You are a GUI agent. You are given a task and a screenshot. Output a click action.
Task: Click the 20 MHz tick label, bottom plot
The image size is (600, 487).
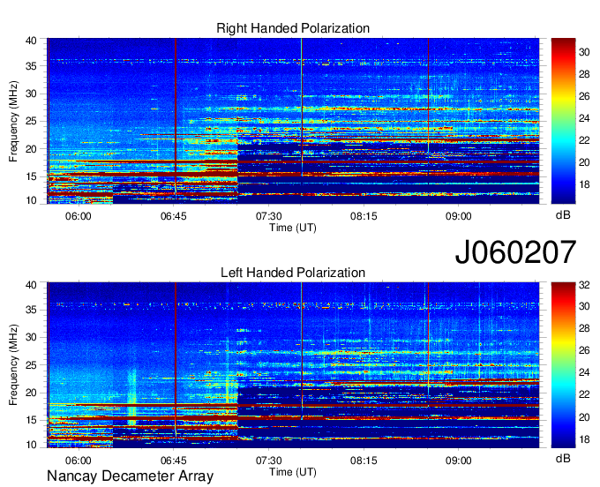click(31, 393)
